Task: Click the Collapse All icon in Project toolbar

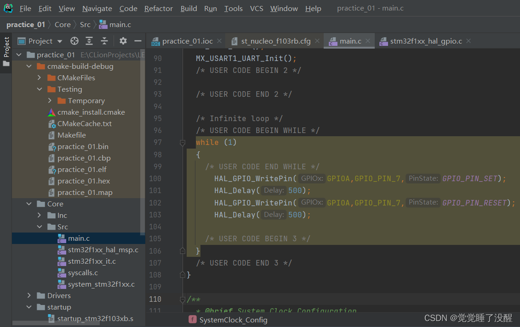Action: coord(104,41)
